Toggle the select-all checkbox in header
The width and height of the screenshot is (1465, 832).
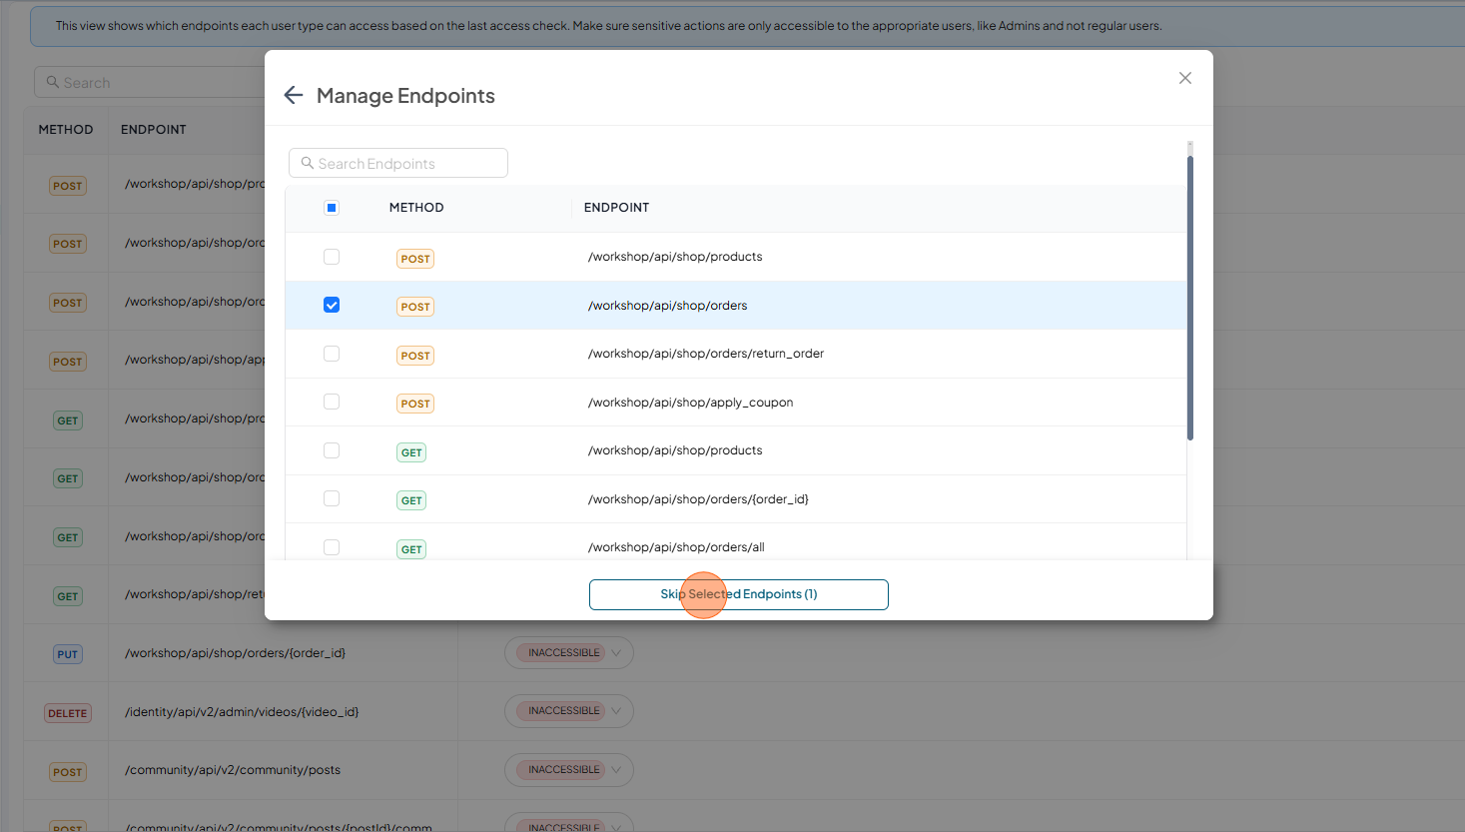point(332,208)
